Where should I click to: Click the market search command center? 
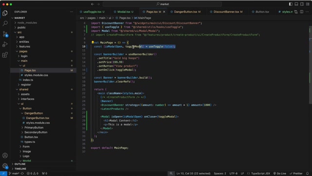162,4
